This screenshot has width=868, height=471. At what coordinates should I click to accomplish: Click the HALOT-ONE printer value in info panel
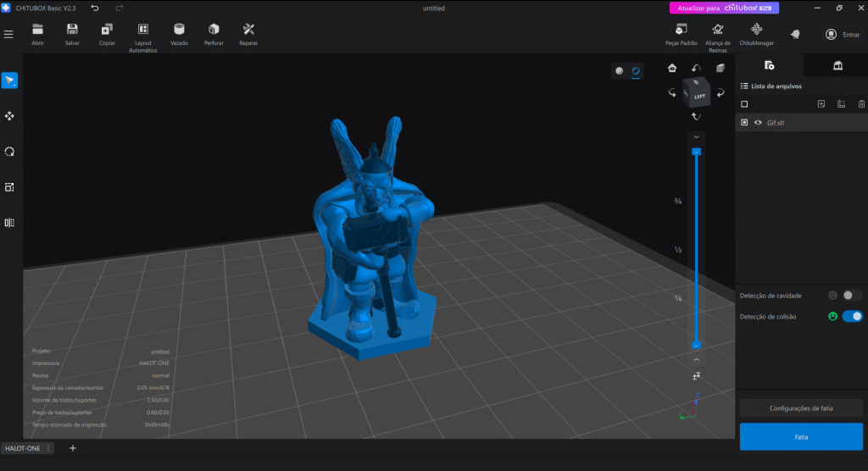coord(154,363)
